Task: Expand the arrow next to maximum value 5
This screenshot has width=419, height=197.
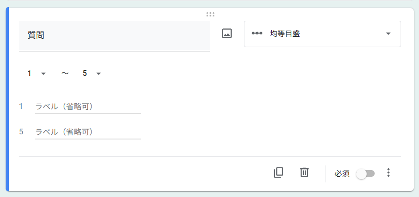Action: 99,74
